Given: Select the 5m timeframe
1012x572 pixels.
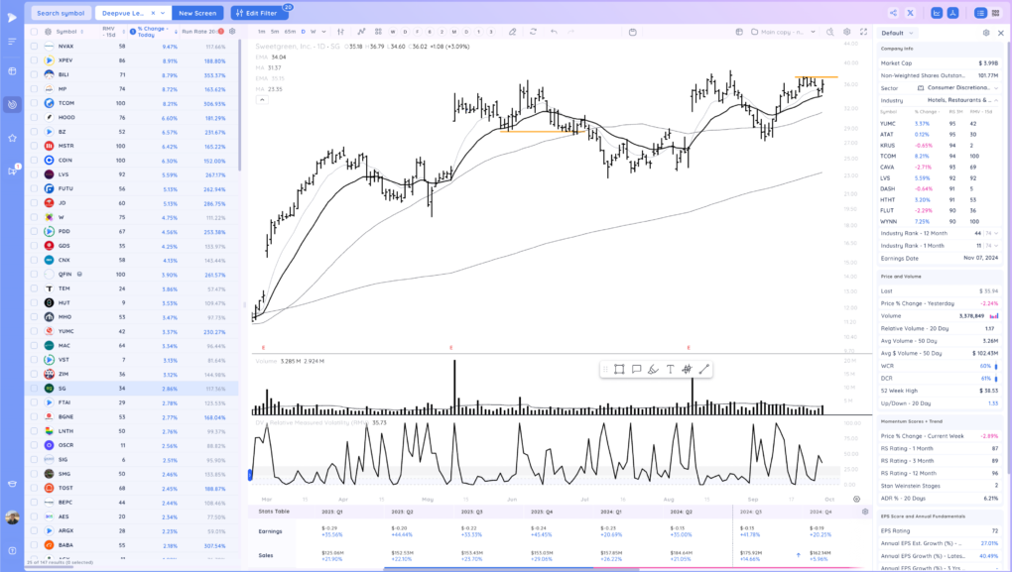Looking at the screenshot, I should coord(275,32).
